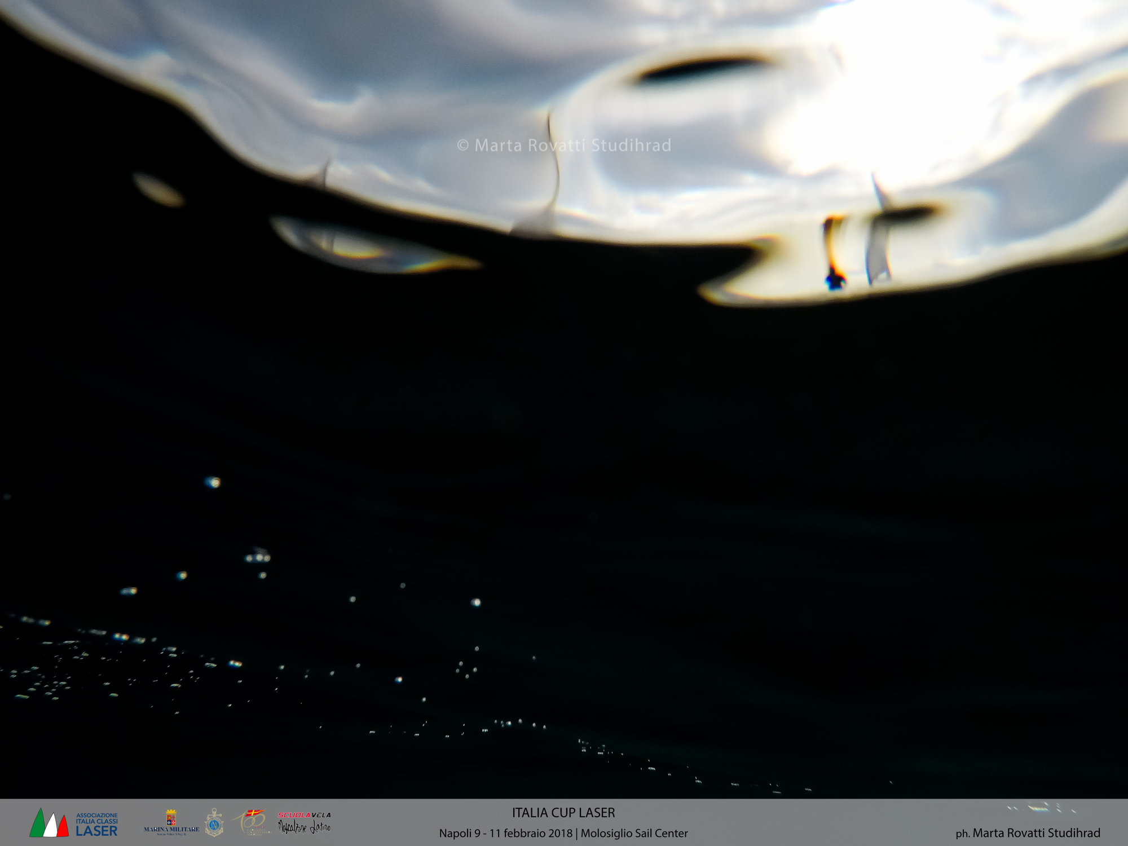Click the 'Molosiglio Sail Center' venue text
This screenshot has height=846, width=1128.
tap(634, 833)
